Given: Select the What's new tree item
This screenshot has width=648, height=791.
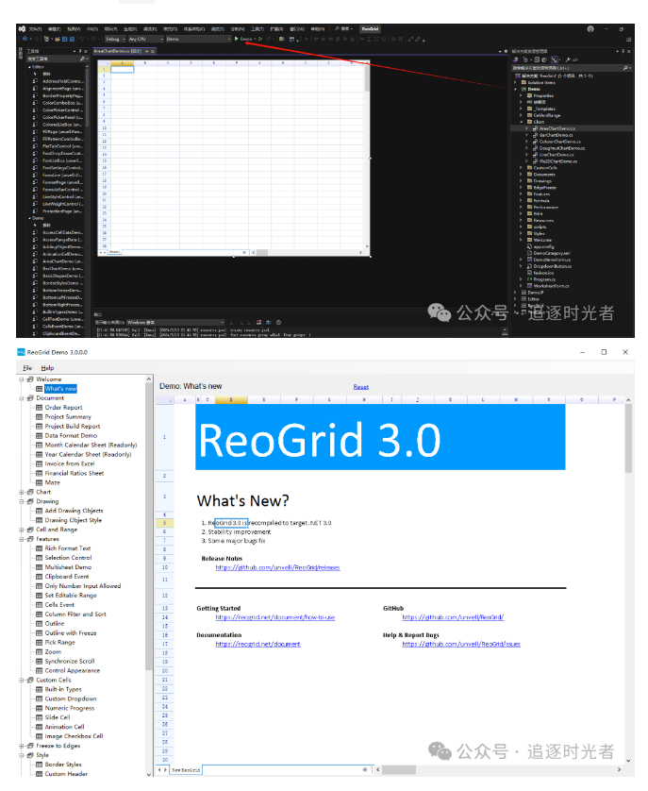Looking at the screenshot, I should pyautogui.click(x=60, y=389).
